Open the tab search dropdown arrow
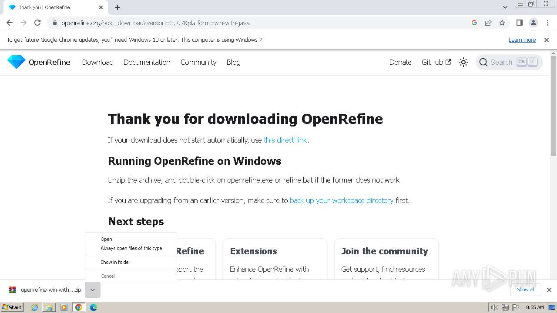The width and height of the screenshot is (557, 313). [x=505, y=7]
